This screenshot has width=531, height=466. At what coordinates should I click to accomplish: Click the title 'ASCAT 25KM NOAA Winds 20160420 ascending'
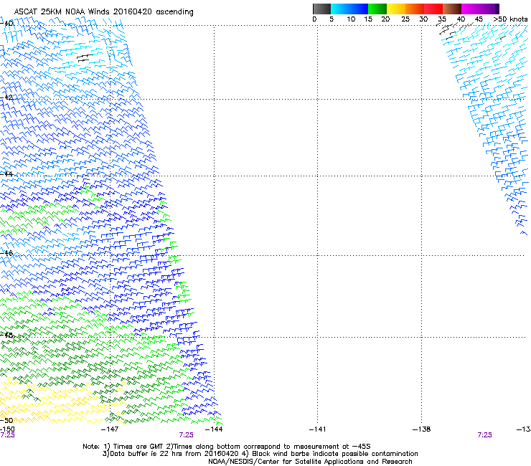[103, 12]
